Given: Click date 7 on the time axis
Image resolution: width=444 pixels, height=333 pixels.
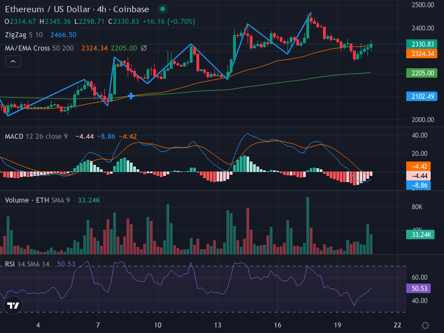Looking at the screenshot, I should [x=98, y=325].
